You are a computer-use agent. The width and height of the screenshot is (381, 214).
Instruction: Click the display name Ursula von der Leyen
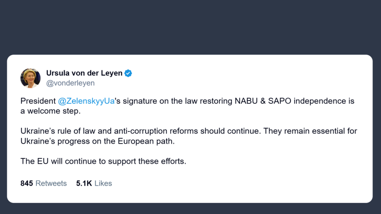(x=84, y=73)
